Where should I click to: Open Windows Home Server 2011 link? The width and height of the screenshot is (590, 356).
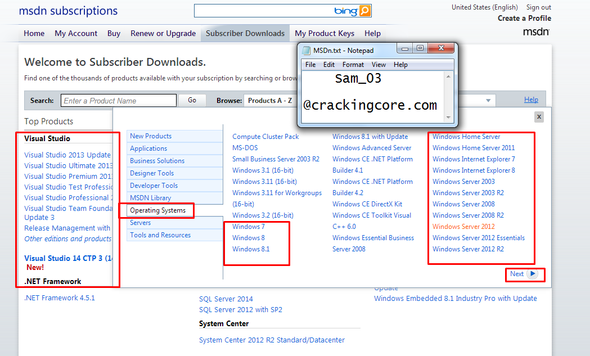(x=474, y=148)
